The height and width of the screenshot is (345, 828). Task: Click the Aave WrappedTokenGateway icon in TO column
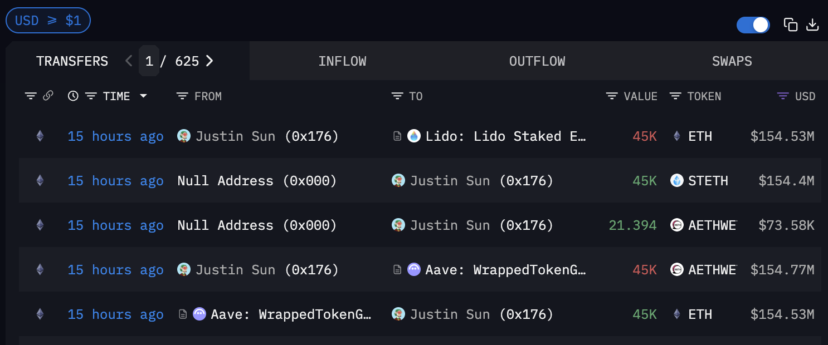[x=414, y=269]
